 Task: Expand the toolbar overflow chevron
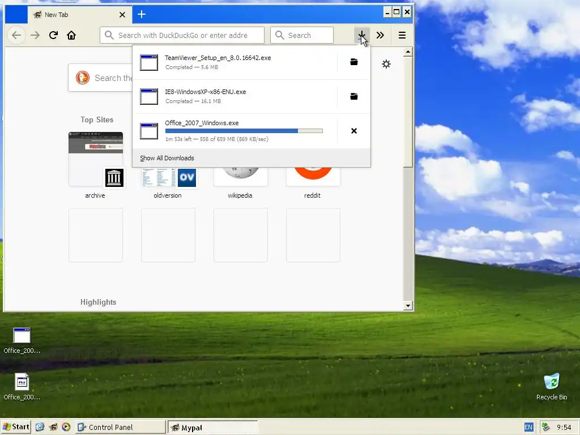380,35
